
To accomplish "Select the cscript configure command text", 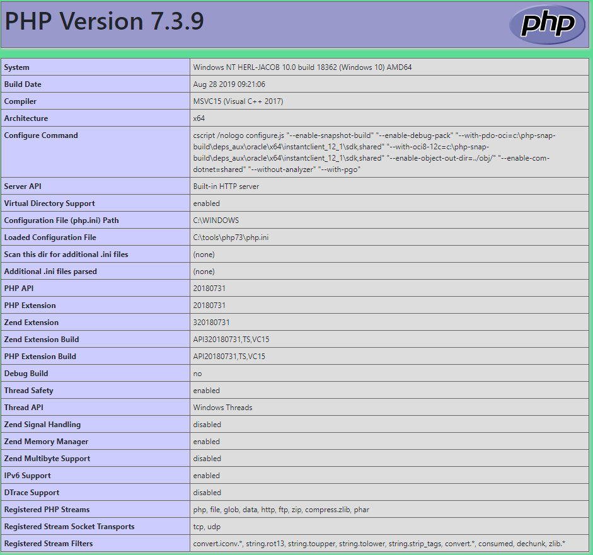I will [x=374, y=152].
